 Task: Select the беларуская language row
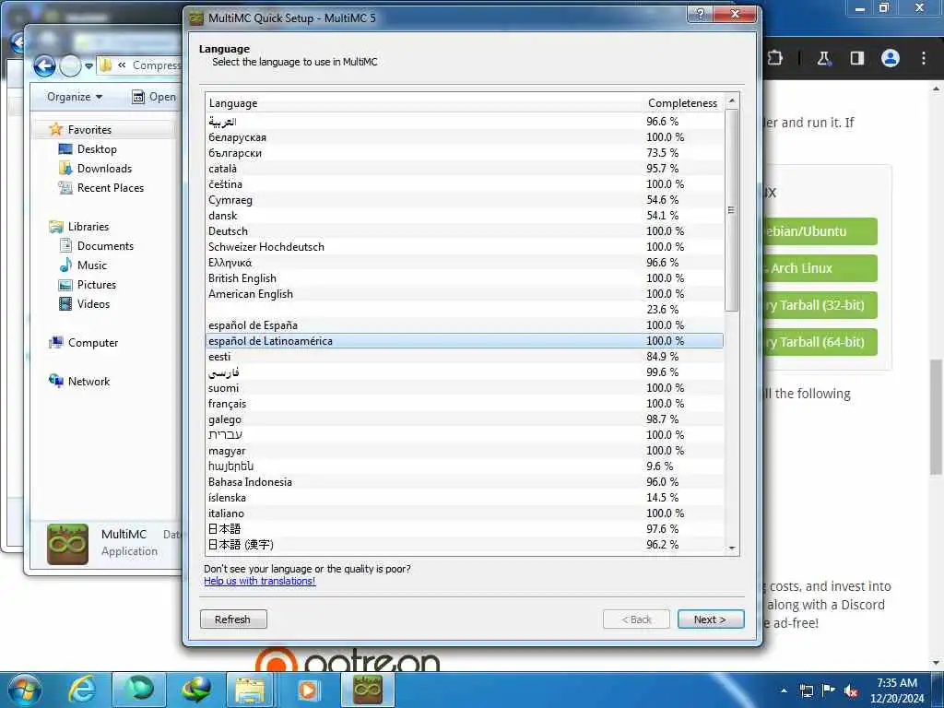point(465,137)
